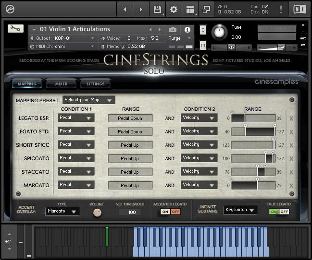312x260 pixels.
Task: Solo the instrument with S button
Action: (x=203, y=30)
